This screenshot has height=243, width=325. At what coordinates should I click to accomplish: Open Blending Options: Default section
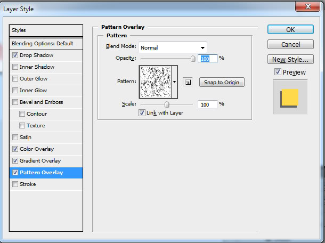click(x=46, y=43)
